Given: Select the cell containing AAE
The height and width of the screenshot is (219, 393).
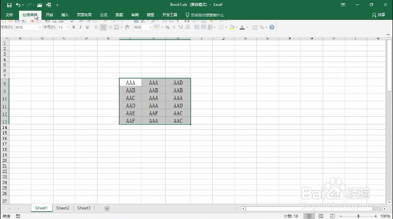Looking at the screenshot, I should pos(130,113).
